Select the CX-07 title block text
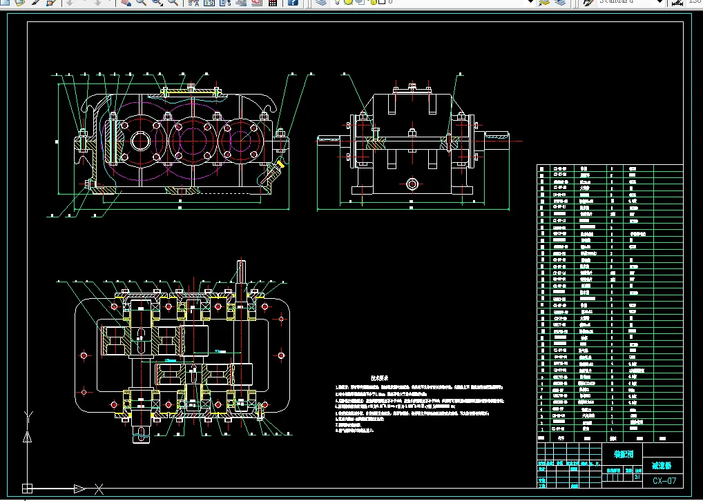Viewport: 703px width, 501px height. pos(664,480)
